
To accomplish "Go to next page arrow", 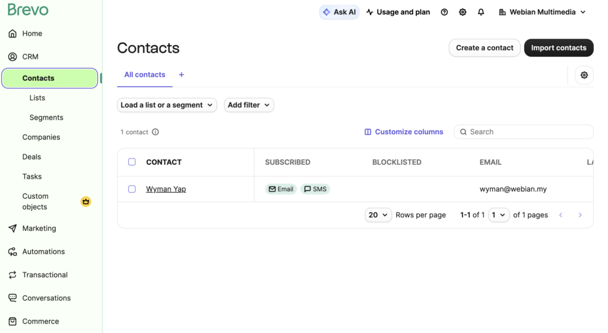I will click(x=580, y=215).
